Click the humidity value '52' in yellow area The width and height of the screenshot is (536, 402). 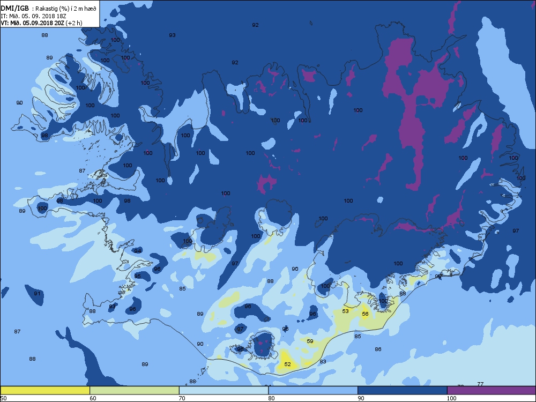click(x=287, y=364)
